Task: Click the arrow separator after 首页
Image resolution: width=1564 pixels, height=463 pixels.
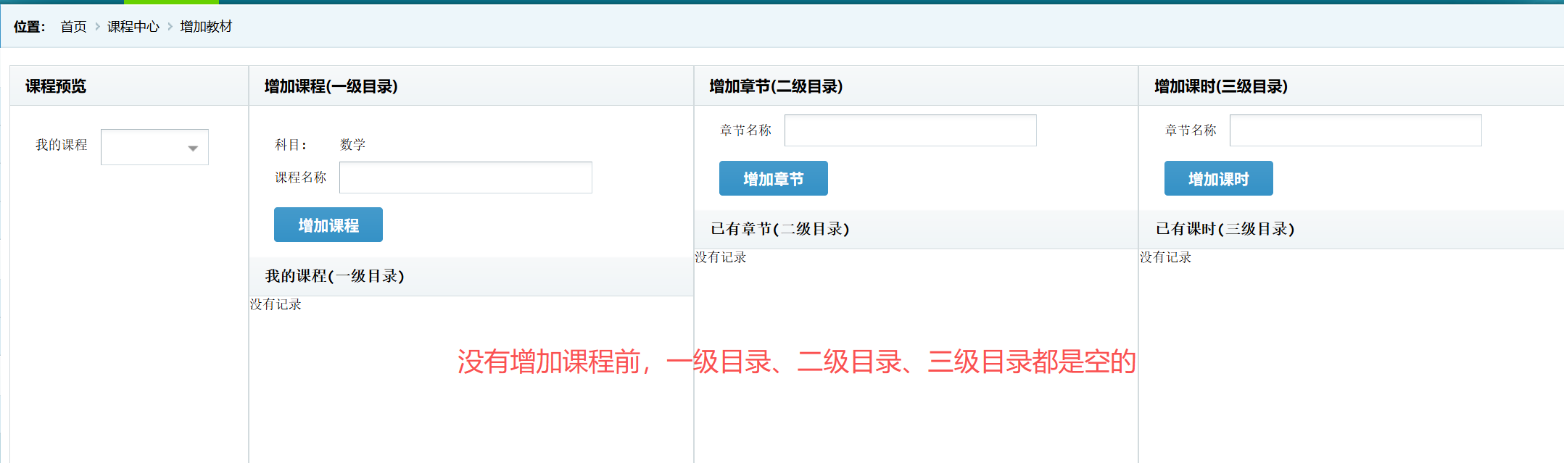Action: pyautogui.click(x=97, y=27)
